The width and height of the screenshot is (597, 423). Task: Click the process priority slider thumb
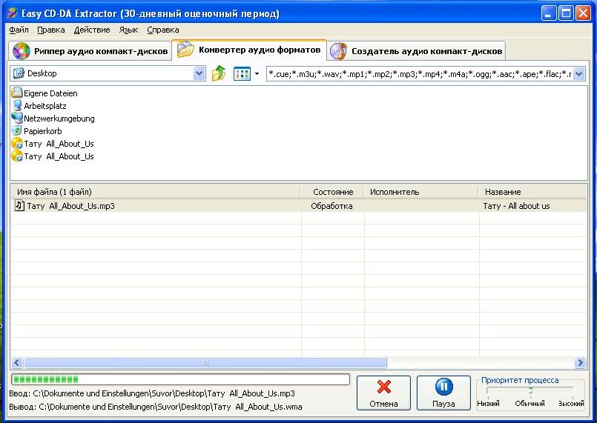(x=530, y=390)
